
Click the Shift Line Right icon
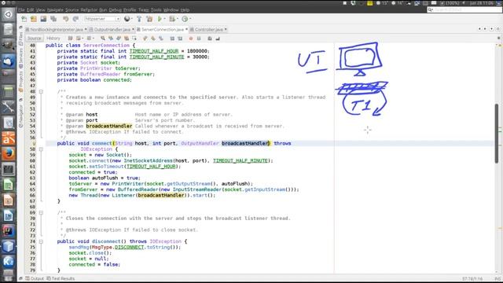[180, 39]
